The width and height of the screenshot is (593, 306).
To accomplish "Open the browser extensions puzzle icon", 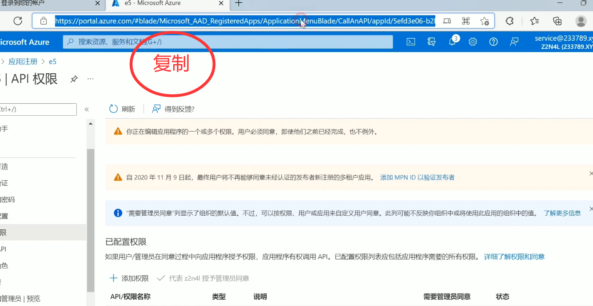I will 510,21.
